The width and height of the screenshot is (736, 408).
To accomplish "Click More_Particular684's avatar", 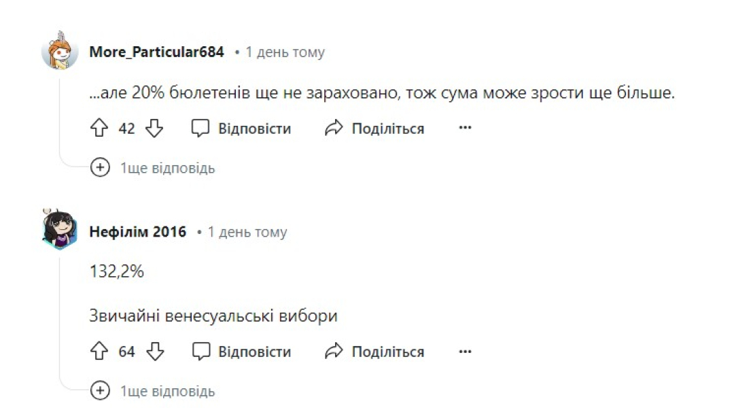I will tap(59, 51).
